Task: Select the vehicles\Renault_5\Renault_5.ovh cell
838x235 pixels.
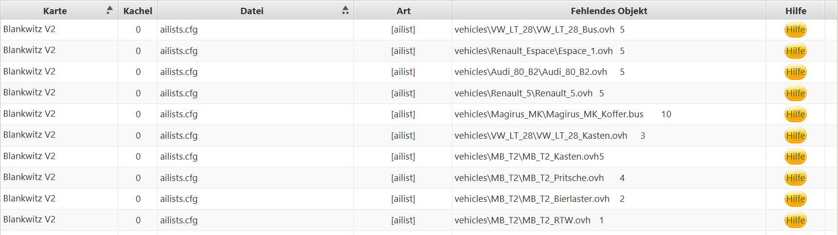Action: point(523,93)
